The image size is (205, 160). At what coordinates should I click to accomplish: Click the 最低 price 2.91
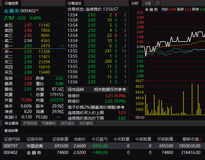coord(28,89)
